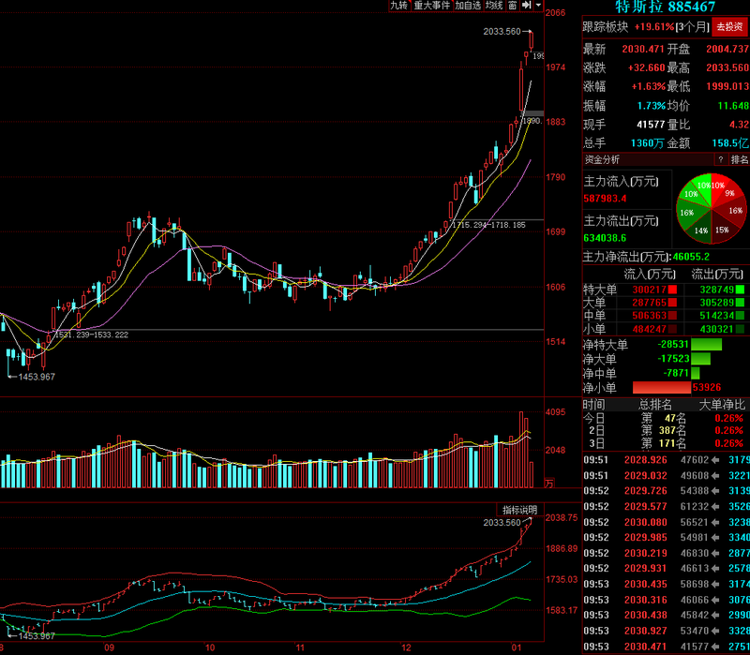
Task: Open the question mark help icon
Action: [720, 159]
